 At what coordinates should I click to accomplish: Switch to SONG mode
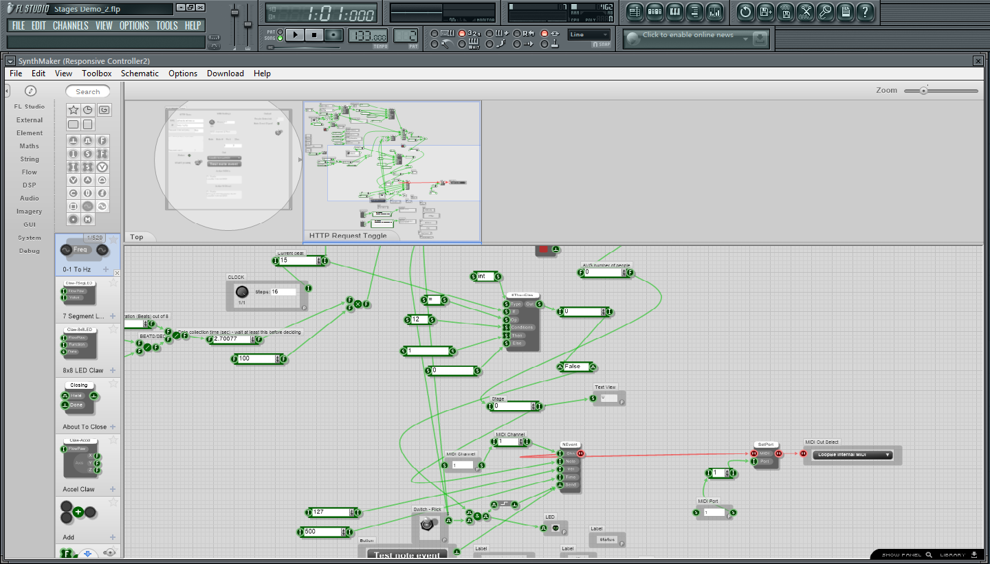pyautogui.click(x=280, y=38)
